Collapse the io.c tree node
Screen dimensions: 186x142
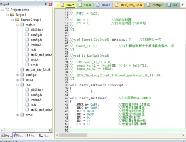click(18, 85)
